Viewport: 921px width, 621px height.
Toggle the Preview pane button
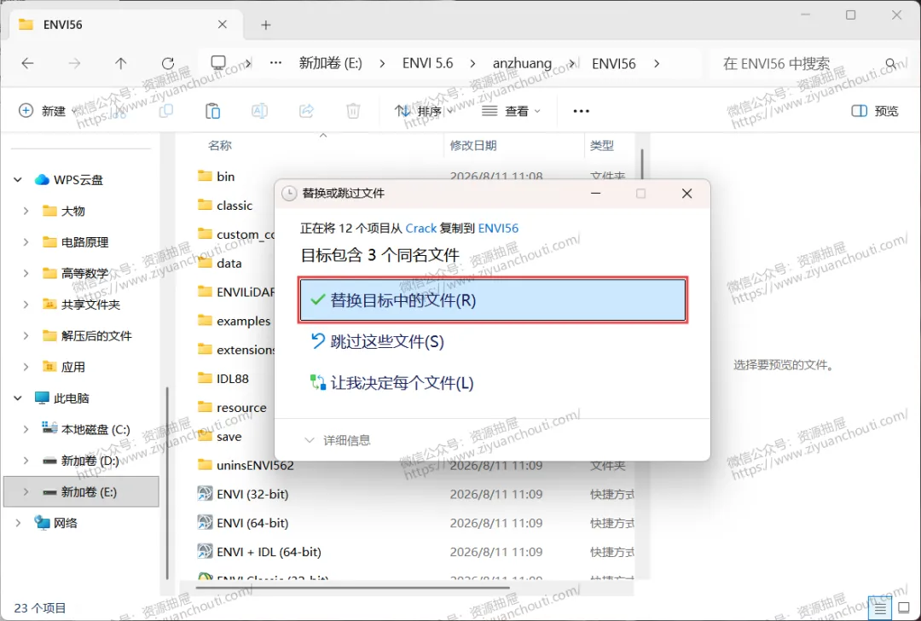click(875, 110)
